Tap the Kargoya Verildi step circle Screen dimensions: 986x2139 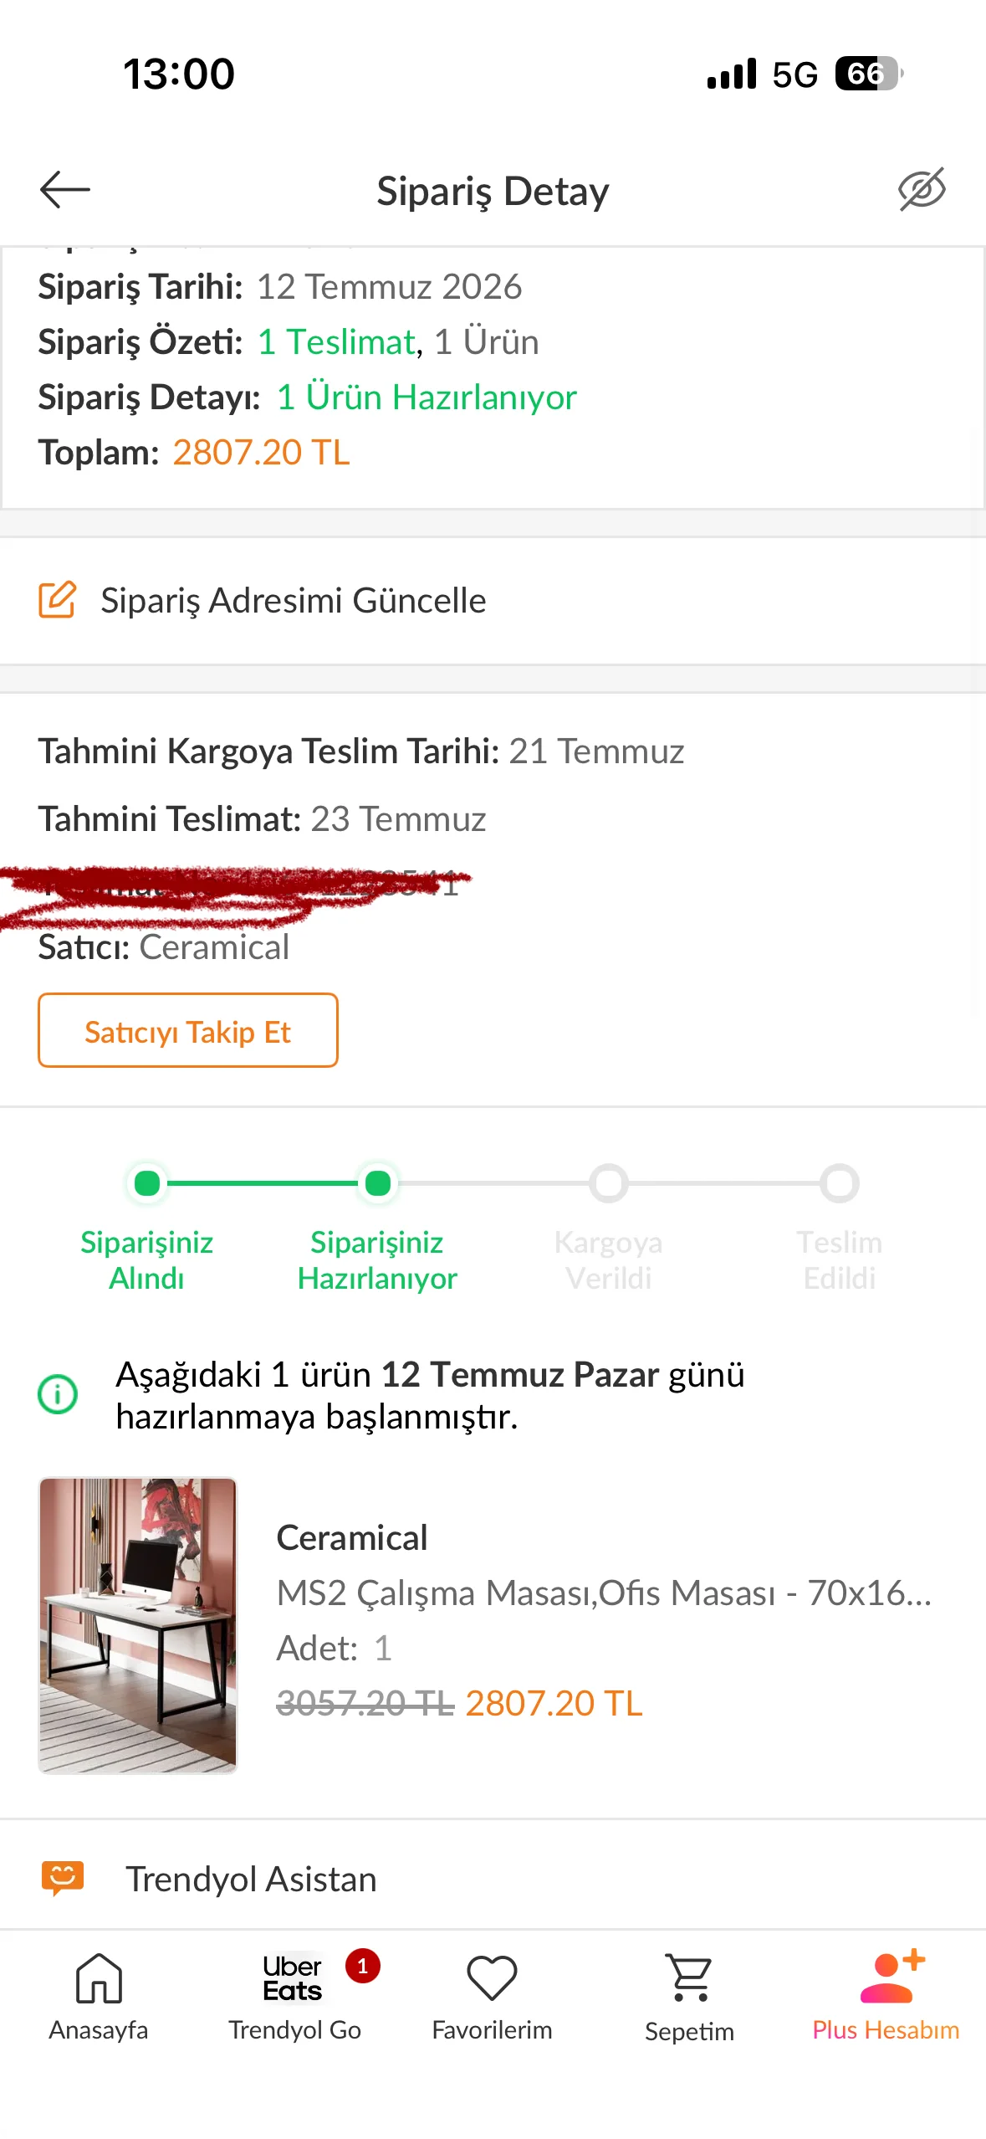point(609,1183)
